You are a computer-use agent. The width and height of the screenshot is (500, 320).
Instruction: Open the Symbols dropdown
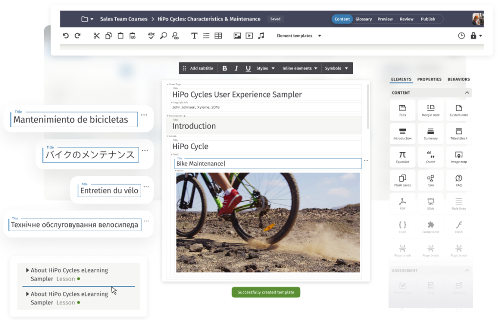[336, 68]
